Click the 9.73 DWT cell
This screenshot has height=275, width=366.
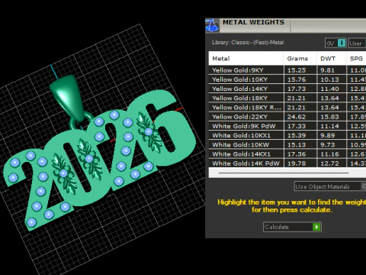[x=332, y=144]
